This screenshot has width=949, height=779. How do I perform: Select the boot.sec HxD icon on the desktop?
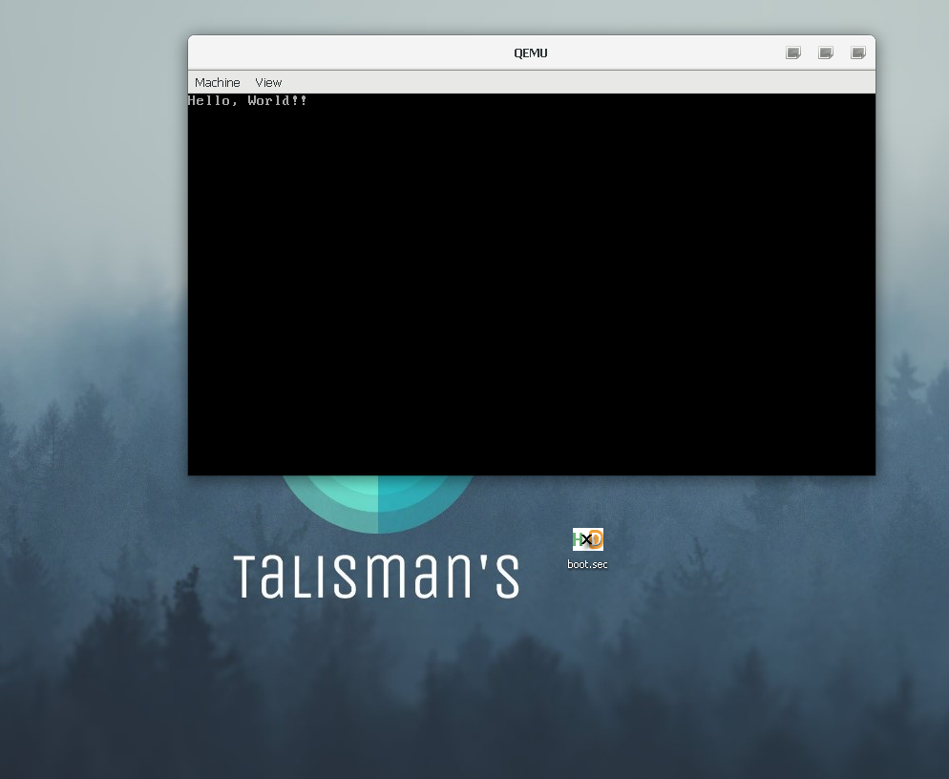[x=588, y=539]
